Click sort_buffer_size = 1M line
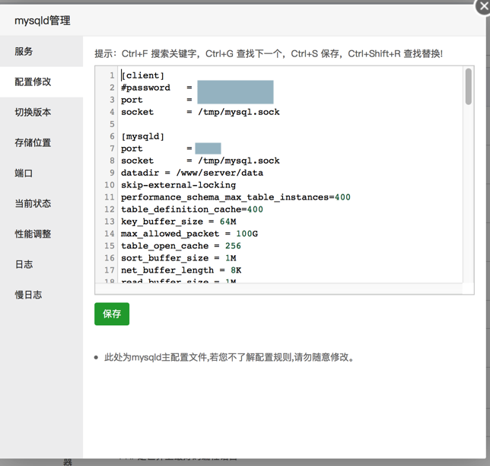 (179, 258)
